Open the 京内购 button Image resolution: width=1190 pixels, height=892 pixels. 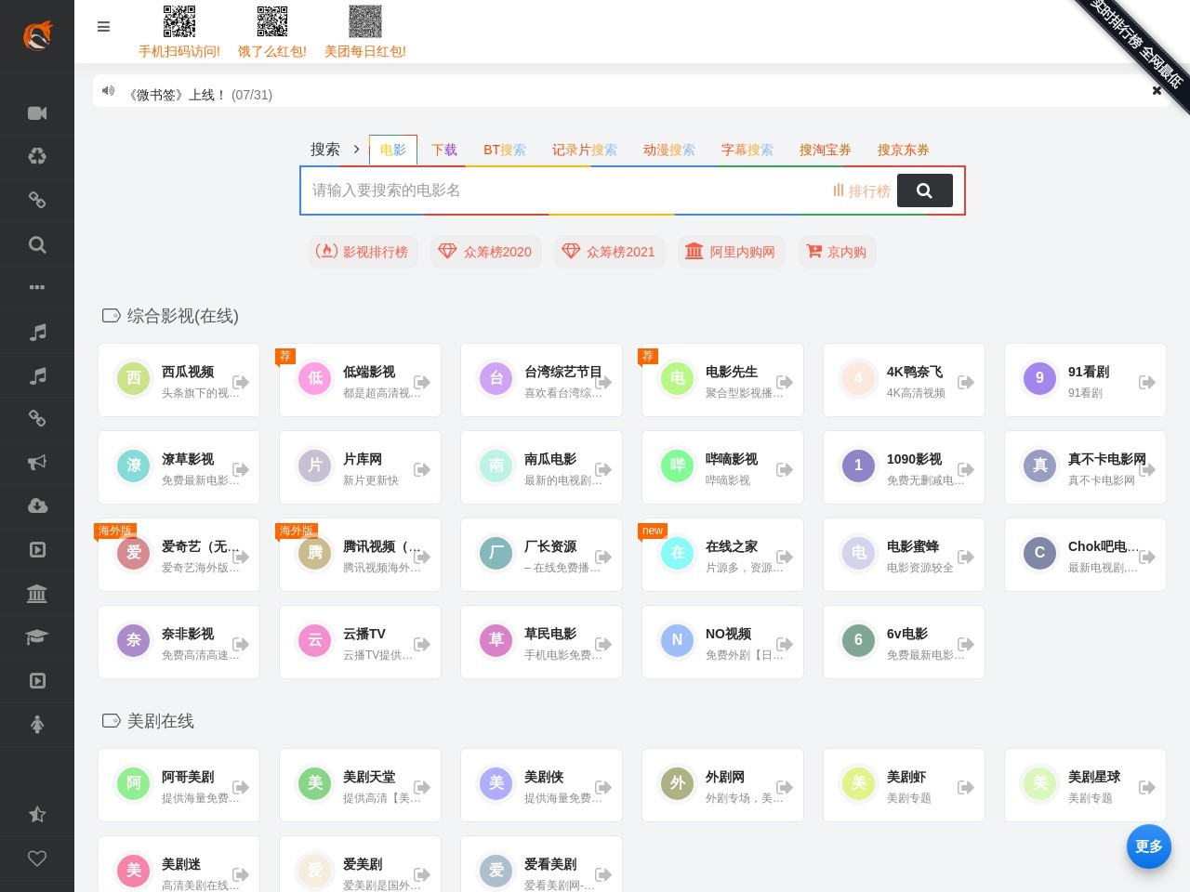[x=837, y=252]
